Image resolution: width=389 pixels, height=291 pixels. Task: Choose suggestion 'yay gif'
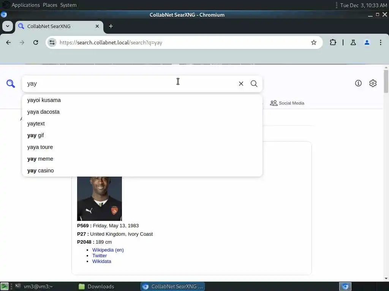[142, 135]
